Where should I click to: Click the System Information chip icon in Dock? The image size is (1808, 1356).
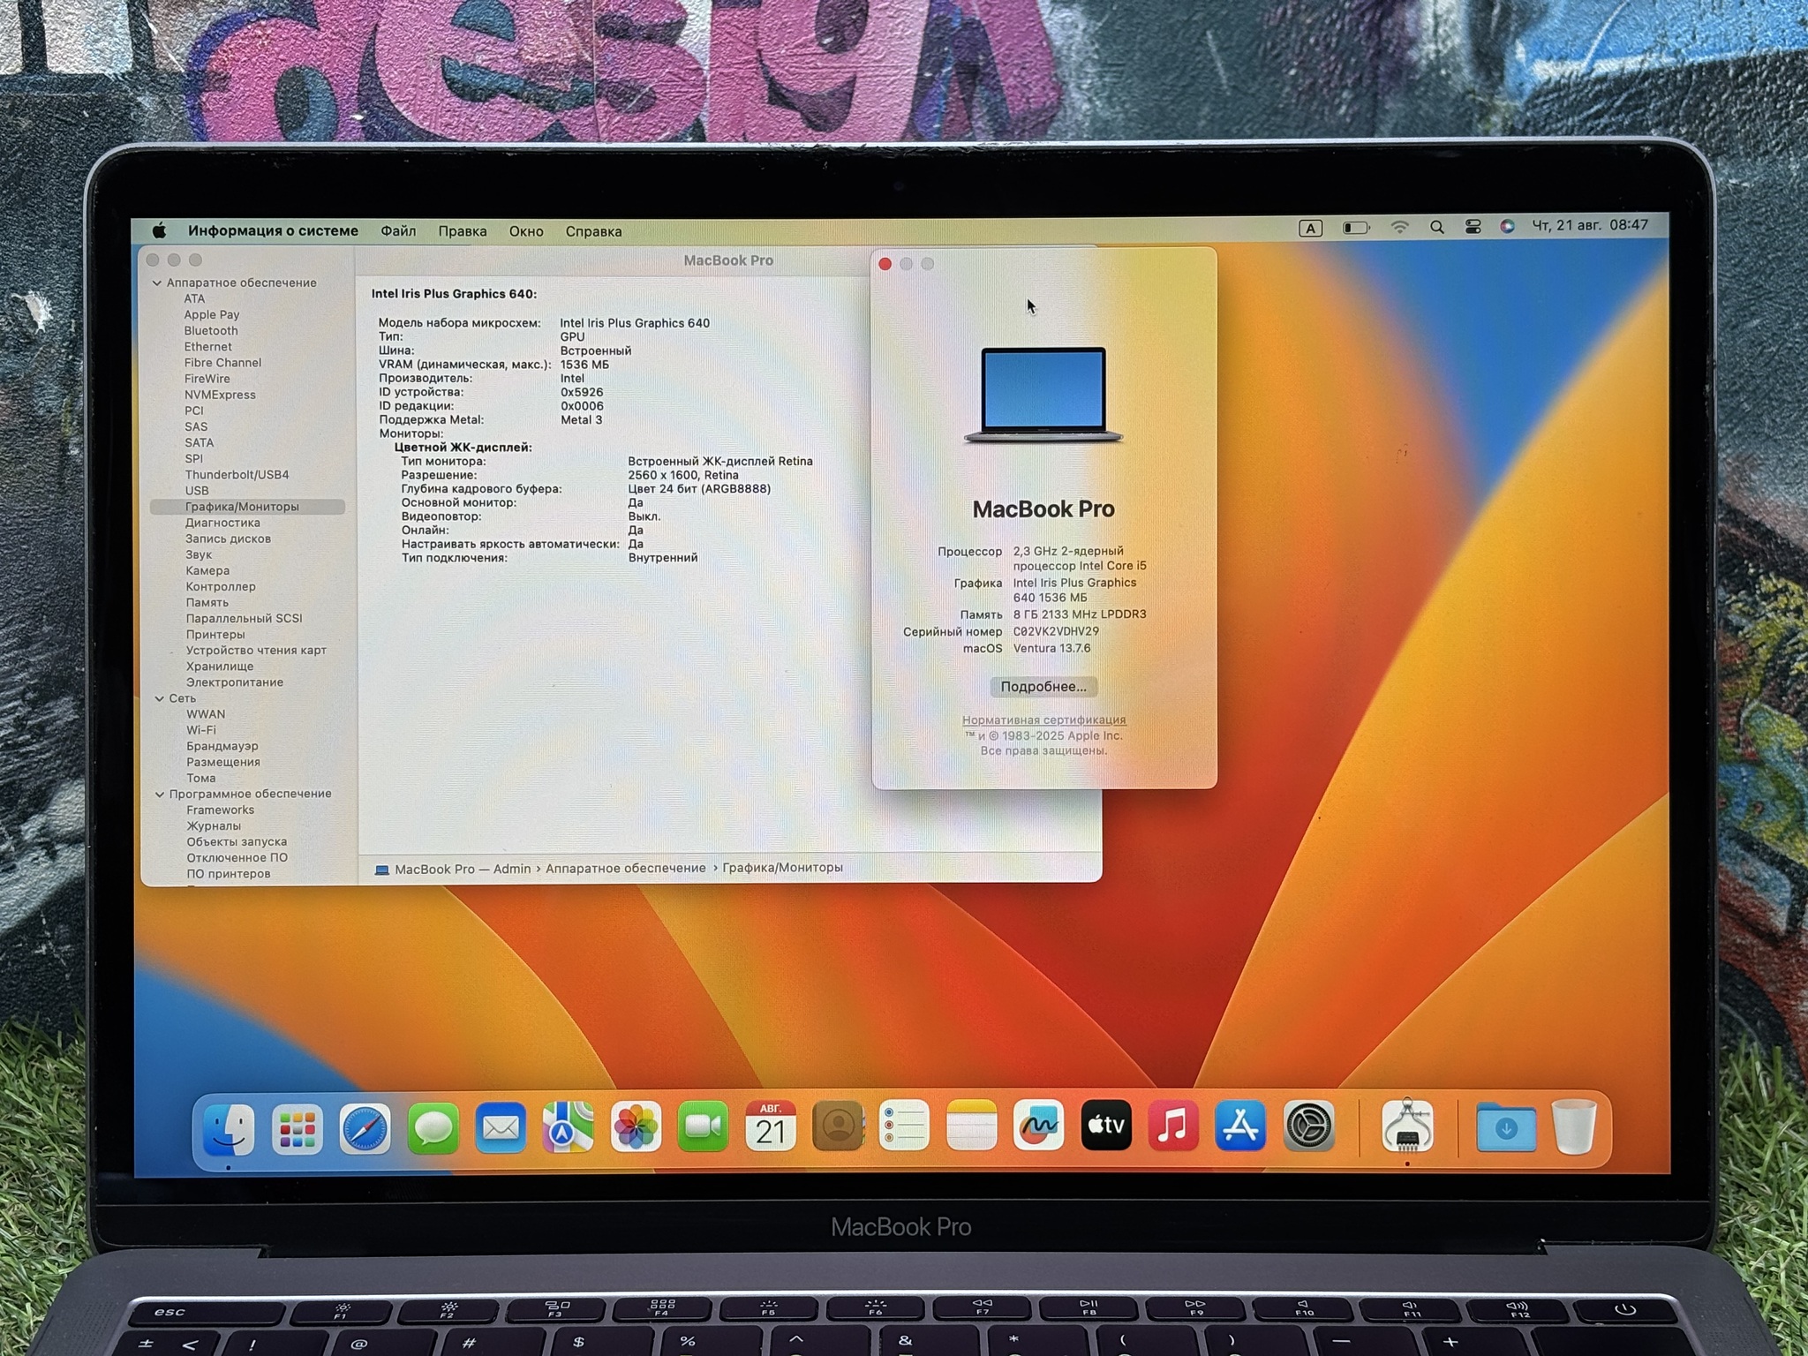coord(1407,1126)
